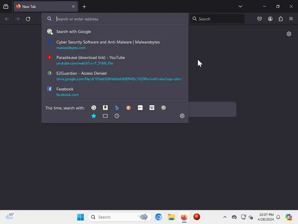Open the Malwarebytes suggestion entry
The image size is (298, 224).
point(115,45)
